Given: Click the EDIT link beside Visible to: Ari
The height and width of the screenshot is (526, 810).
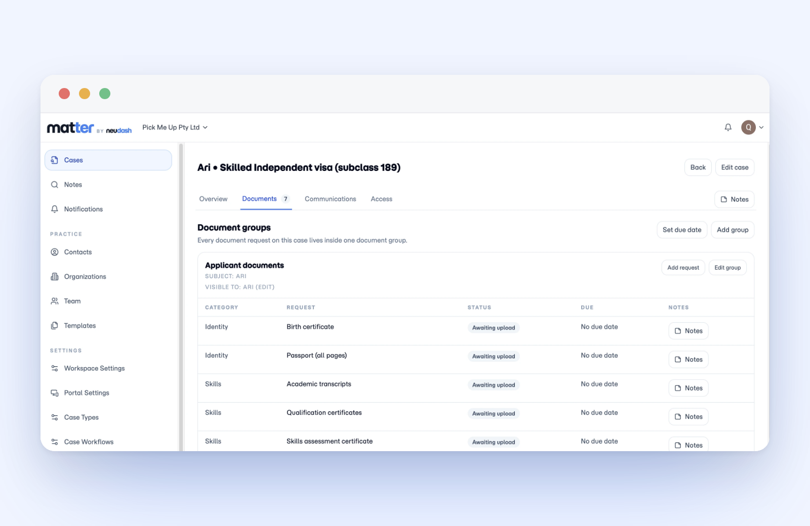Looking at the screenshot, I should pyautogui.click(x=265, y=287).
